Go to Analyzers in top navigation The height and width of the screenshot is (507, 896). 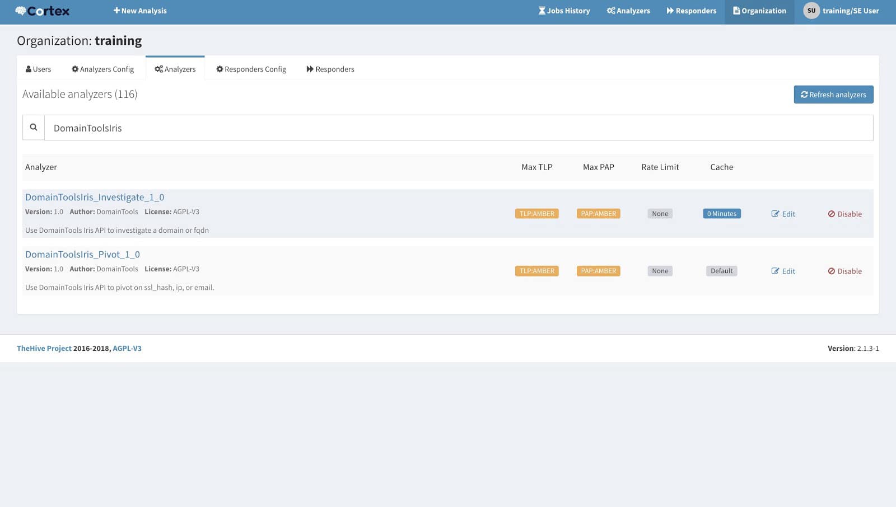[628, 11]
